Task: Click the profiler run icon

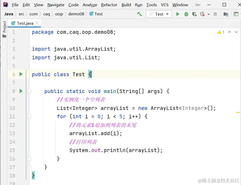Action: (x=202, y=14)
